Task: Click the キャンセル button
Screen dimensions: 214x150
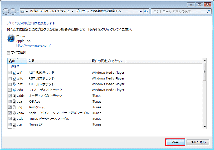Action: [198, 142]
